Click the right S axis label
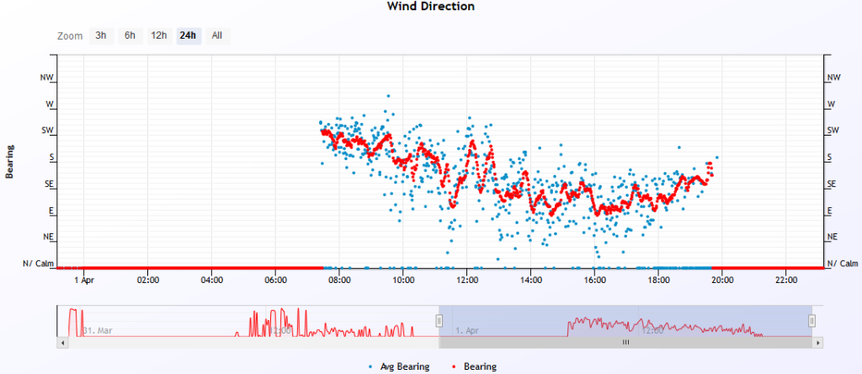This screenshot has height=374, width=862. (x=830, y=158)
